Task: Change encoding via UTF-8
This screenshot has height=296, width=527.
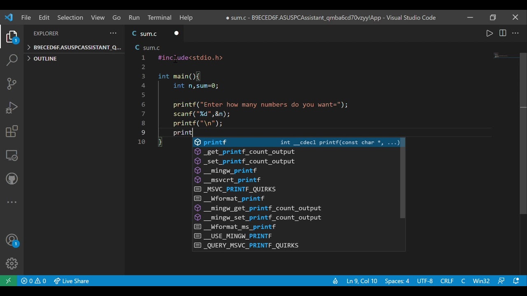Action: click(425, 281)
